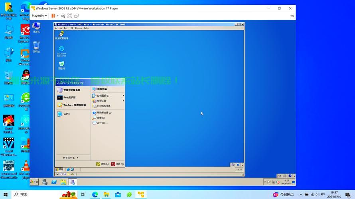Viewport: 355px width, 199px height.
Task: Click the 注销 log off button
Action: pyautogui.click(x=103, y=164)
